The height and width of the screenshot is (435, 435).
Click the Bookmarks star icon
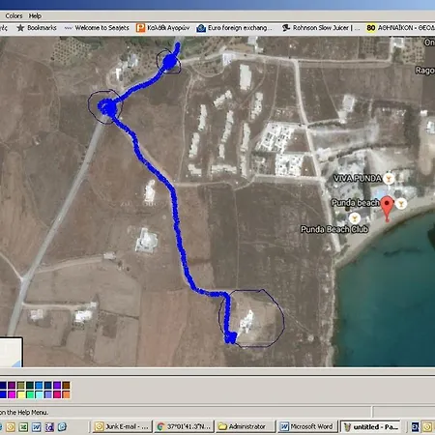(20, 28)
